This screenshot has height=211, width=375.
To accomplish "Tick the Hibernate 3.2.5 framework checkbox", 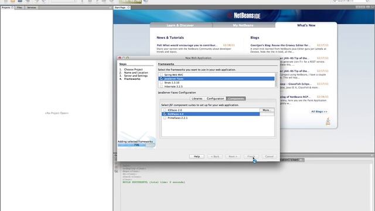I will coord(162,86).
